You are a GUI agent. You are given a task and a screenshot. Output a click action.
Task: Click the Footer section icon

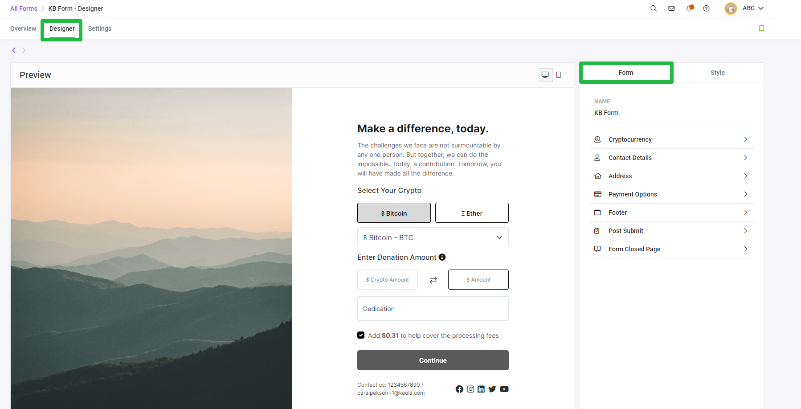pos(597,213)
